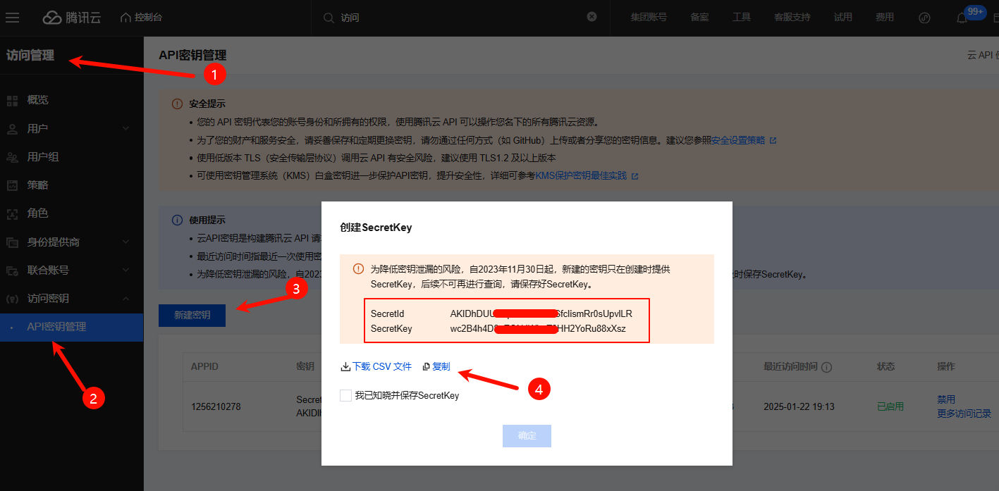
Task: Open the notifications bell
Action: 962,18
